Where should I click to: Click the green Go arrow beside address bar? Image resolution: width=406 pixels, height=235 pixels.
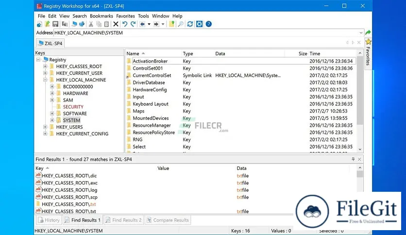tap(368, 33)
